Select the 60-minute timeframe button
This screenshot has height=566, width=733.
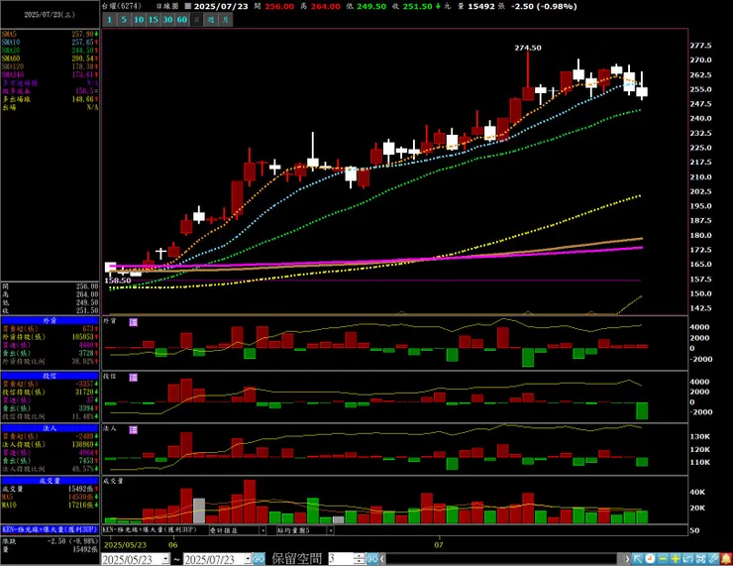[182, 20]
